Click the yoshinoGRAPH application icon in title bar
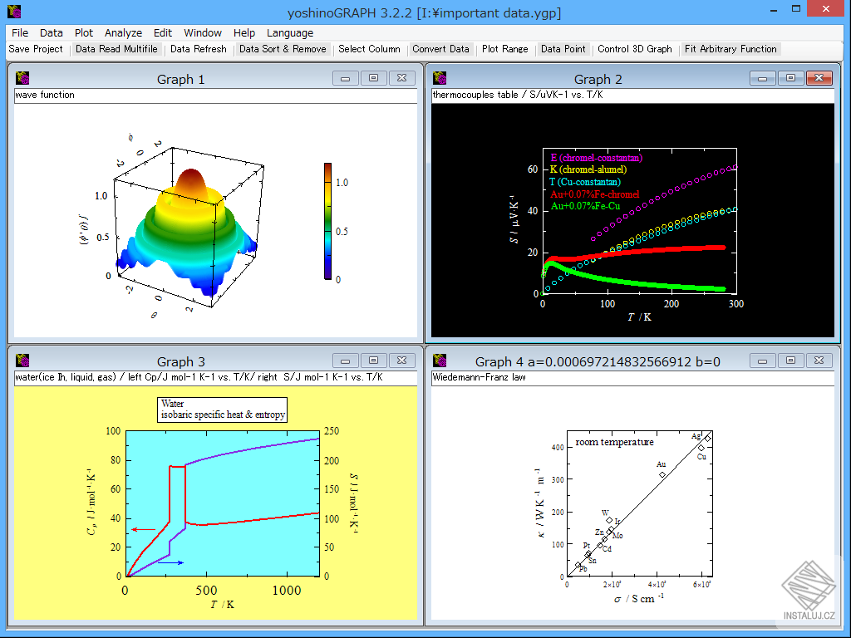 (x=14, y=12)
